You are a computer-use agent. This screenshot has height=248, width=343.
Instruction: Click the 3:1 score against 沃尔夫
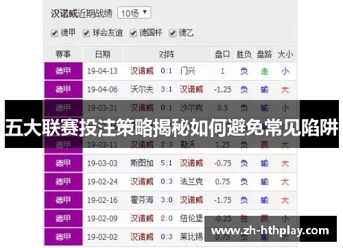[167, 89]
